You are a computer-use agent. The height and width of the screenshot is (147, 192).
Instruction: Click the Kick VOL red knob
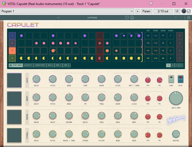[x=160, y=80]
